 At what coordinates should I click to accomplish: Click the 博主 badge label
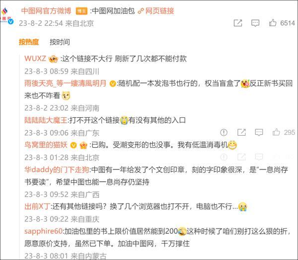[x=81, y=11]
